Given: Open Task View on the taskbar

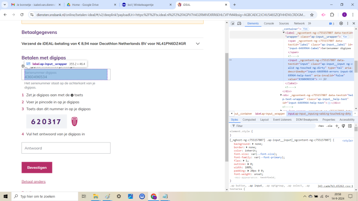Looking at the screenshot, I should click(x=84, y=196).
